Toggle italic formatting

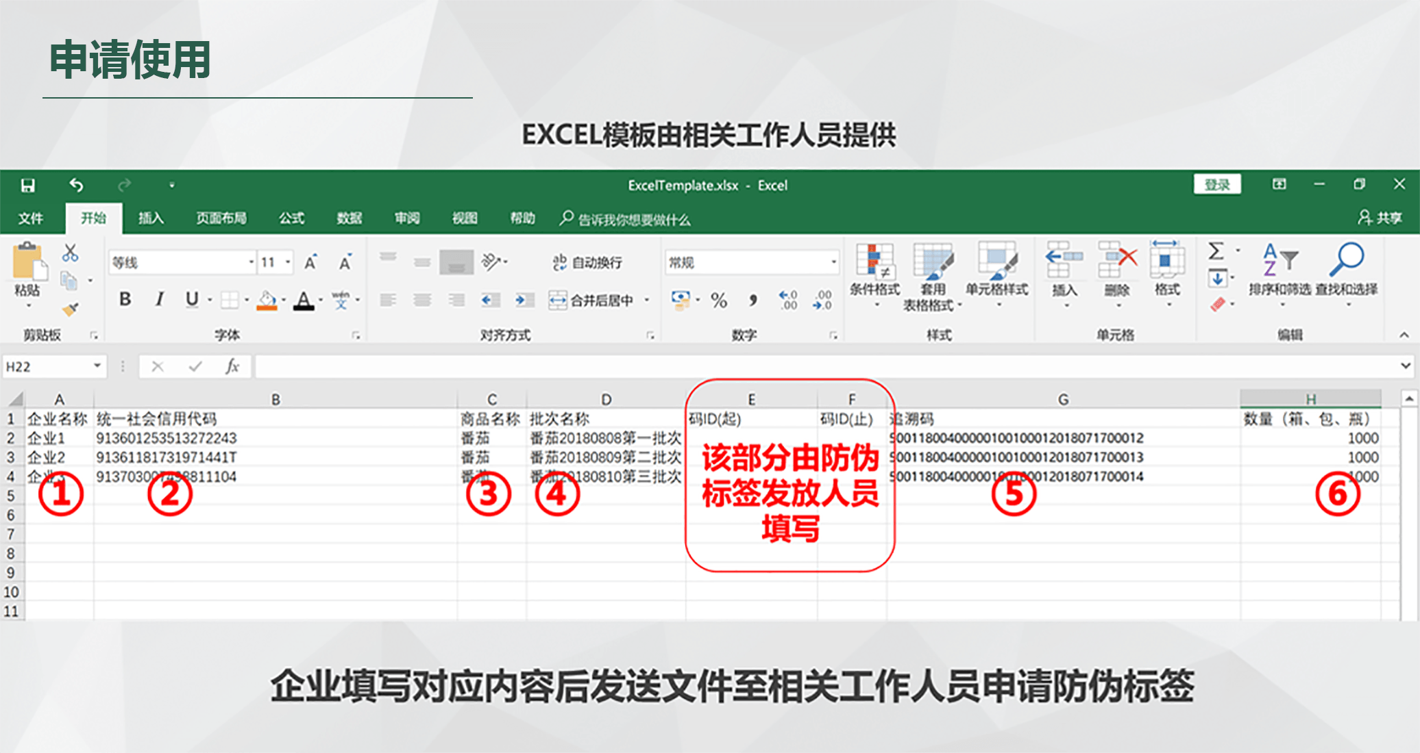[x=159, y=299]
